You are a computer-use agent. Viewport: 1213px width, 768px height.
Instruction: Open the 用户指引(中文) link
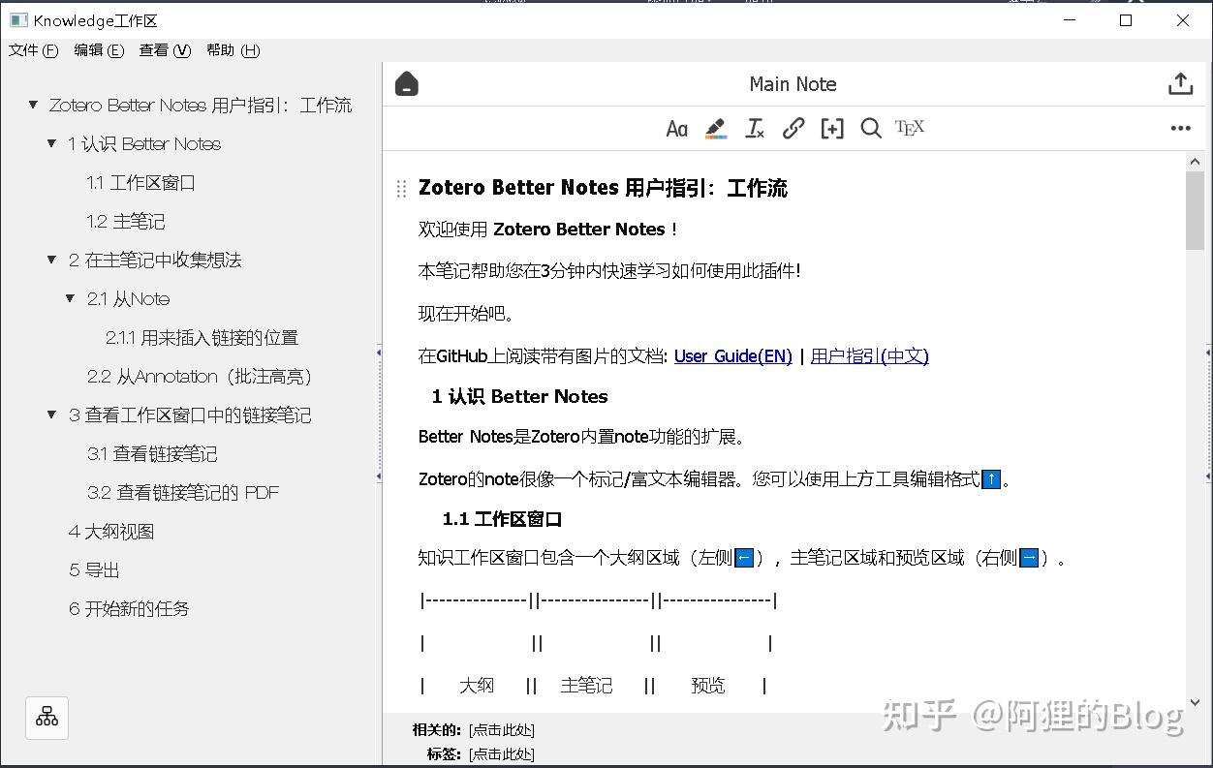[869, 356]
